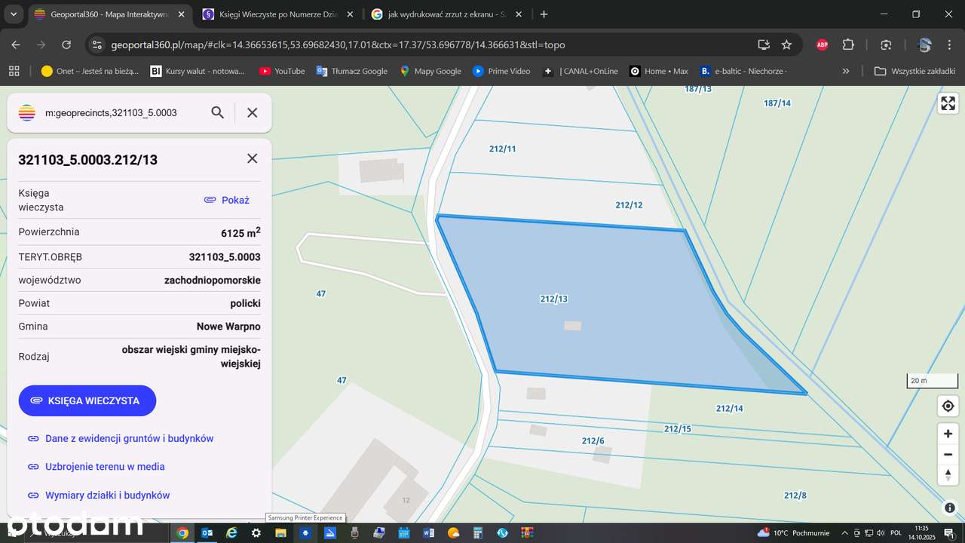Open Mapy Google bookmark
Screen dimensions: 965x543
pos(430,71)
